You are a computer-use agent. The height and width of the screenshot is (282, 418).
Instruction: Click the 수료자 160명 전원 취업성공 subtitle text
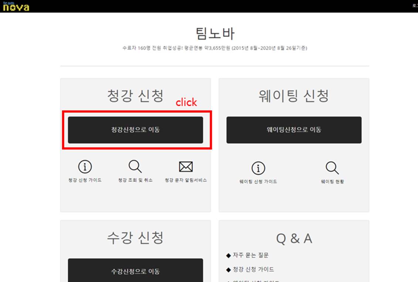click(215, 48)
